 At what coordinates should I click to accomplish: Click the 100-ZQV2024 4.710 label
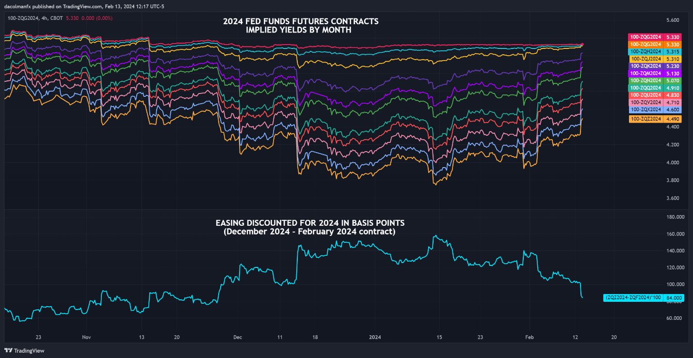655,103
